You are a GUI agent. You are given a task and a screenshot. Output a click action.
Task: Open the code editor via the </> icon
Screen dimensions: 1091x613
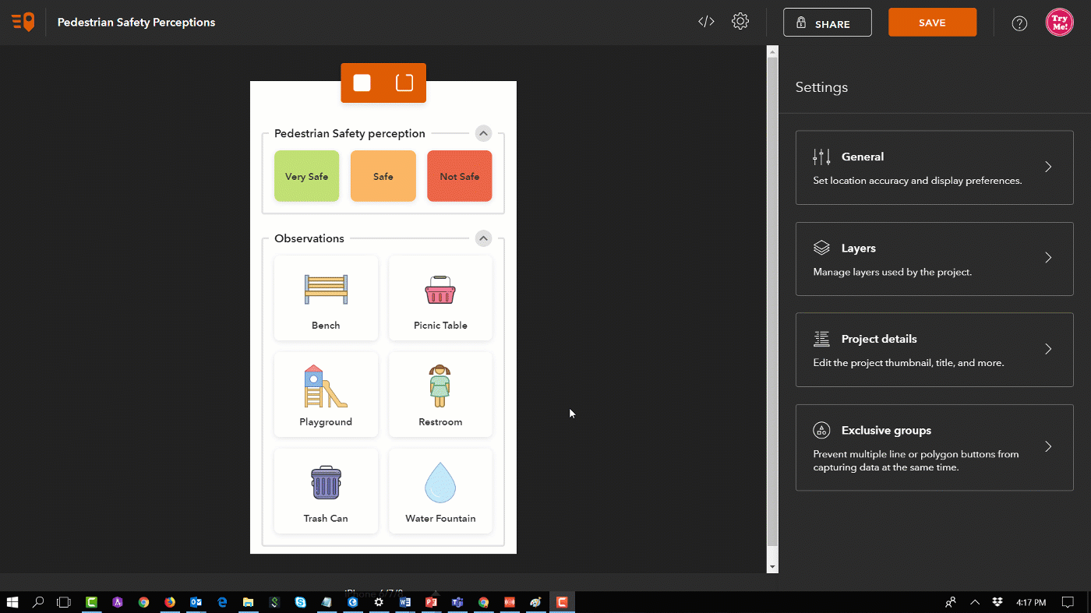706,22
